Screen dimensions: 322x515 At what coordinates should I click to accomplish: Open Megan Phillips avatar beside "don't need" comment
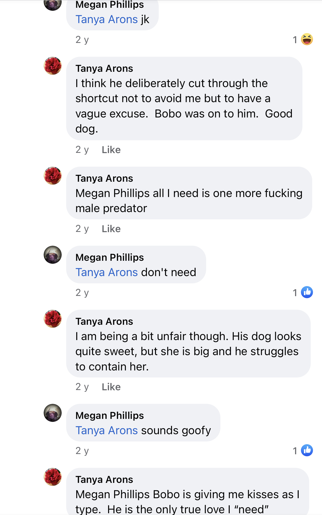(x=53, y=255)
